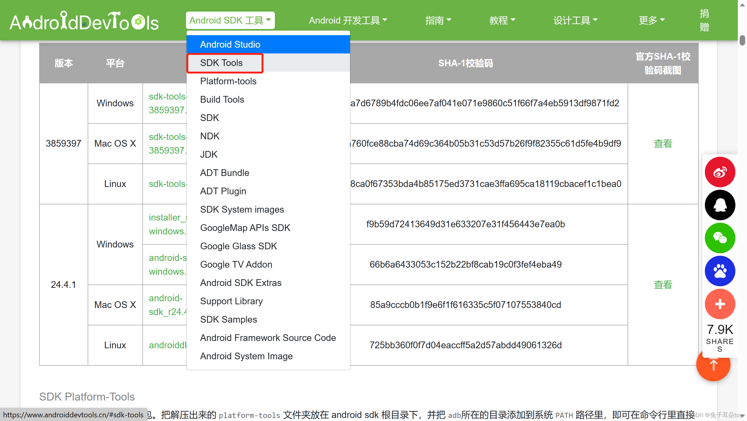Choose SDK System images entry
The width and height of the screenshot is (747, 421).
(x=268, y=209)
